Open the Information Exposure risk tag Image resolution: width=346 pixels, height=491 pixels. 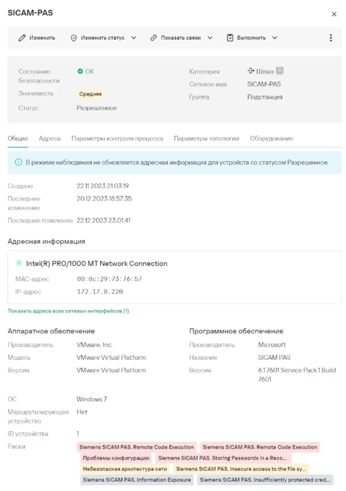point(137,480)
